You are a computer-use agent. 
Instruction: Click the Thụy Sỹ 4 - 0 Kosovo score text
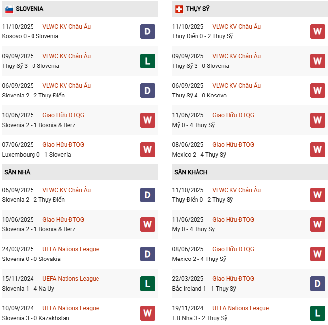pos(199,96)
